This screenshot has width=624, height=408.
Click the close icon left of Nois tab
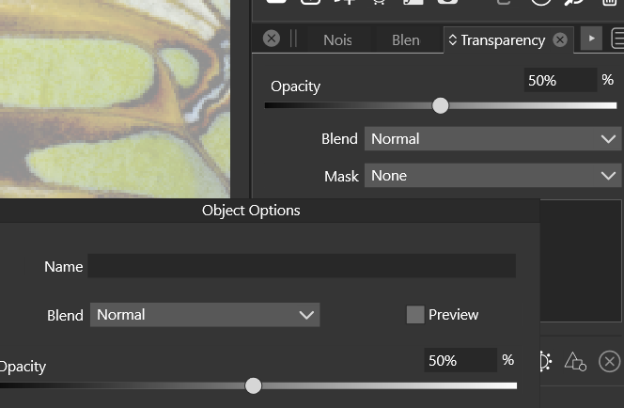272,39
